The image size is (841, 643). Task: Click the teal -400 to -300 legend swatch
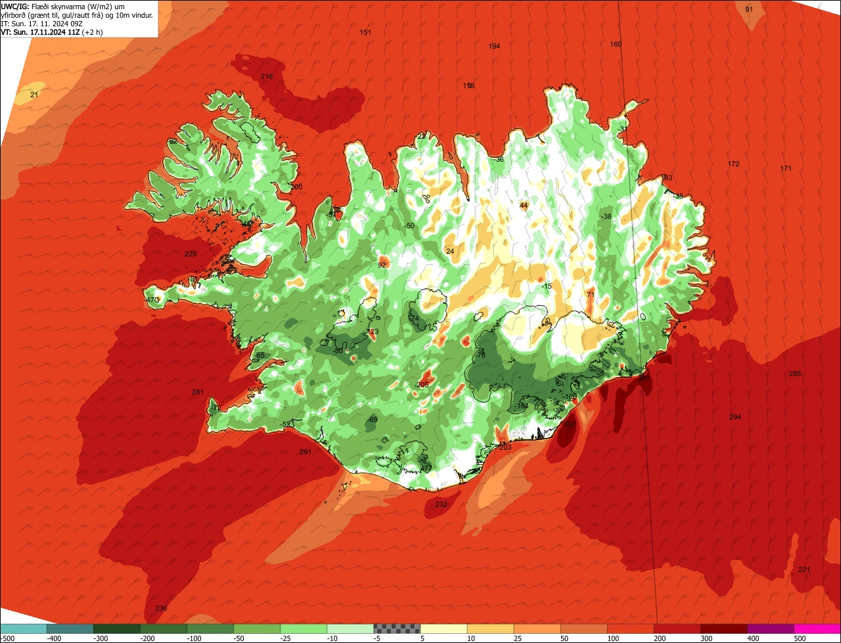pyautogui.click(x=70, y=629)
